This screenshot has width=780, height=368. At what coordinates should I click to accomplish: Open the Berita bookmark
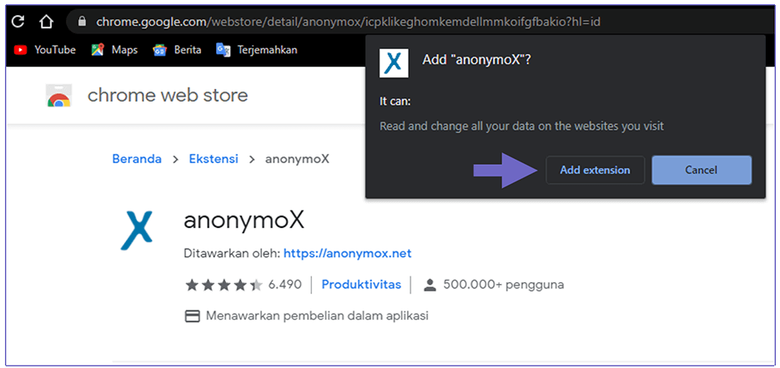(x=177, y=50)
